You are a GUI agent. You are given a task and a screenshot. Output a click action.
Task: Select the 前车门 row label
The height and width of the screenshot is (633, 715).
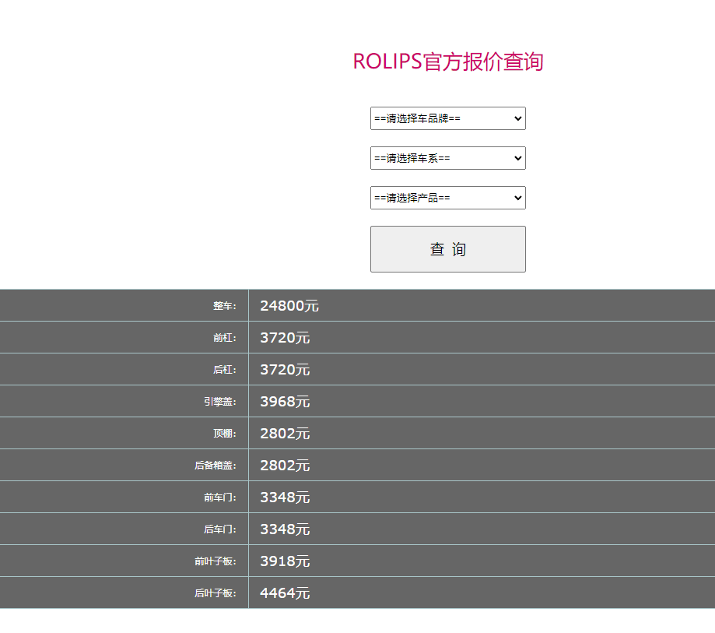pos(219,498)
